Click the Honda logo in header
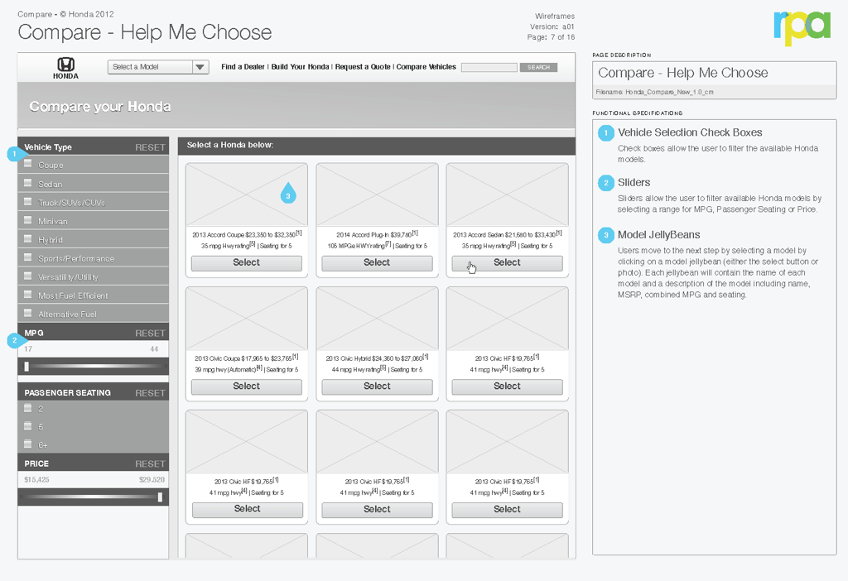Screen dimensions: 848x581 pyautogui.click(x=66, y=66)
